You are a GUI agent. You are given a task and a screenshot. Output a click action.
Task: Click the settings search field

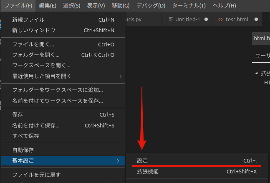tap(261, 38)
